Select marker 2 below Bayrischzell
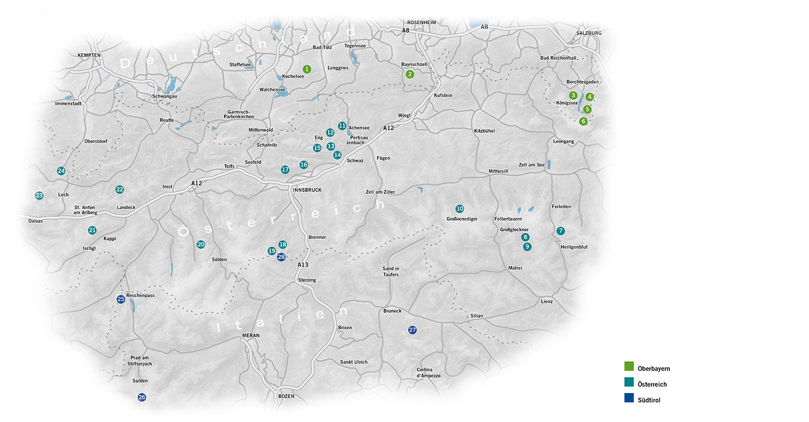This screenshot has width=809, height=422. tap(410, 74)
